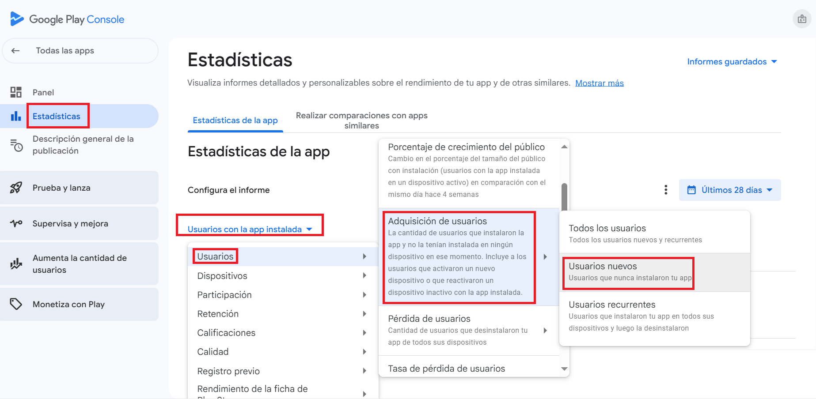
Task: Click the Prueba y lanza rocket icon
Action: pos(16,188)
